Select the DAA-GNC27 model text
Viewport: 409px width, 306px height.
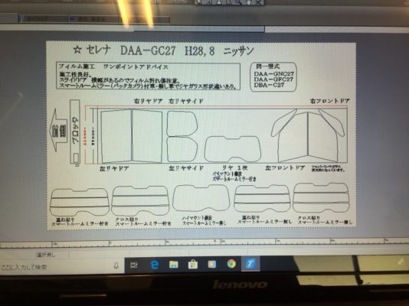pos(274,73)
